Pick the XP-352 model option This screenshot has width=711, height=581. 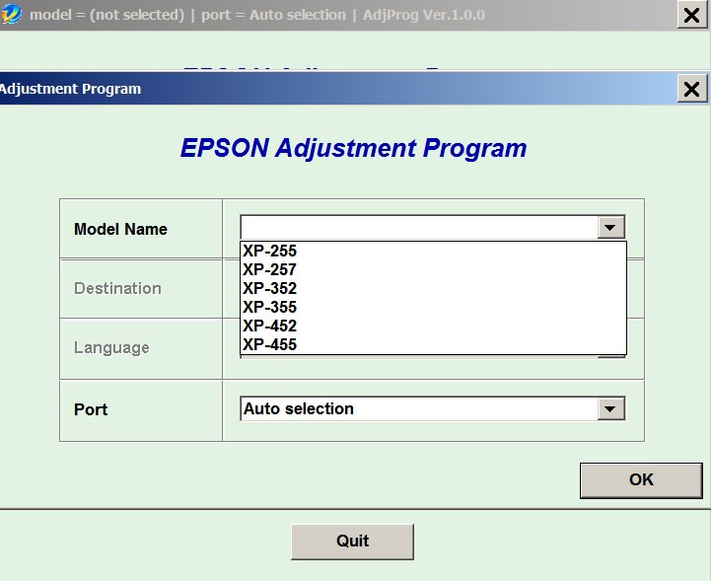click(270, 288)
